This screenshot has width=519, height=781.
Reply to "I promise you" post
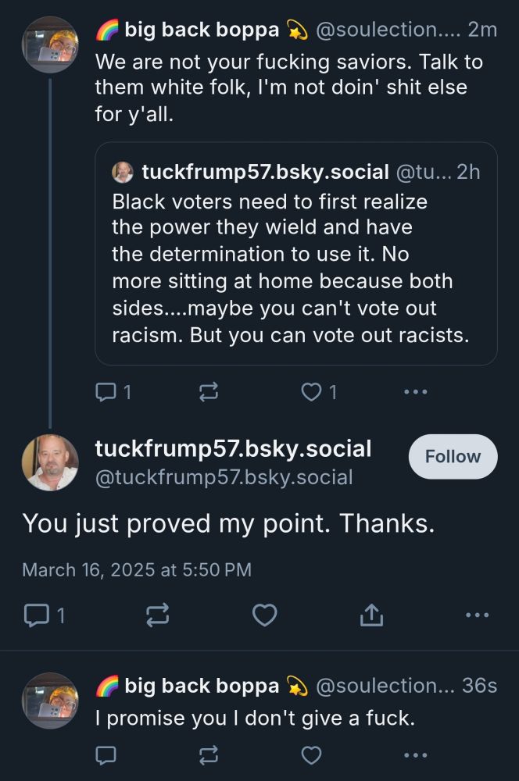point(106,754)
